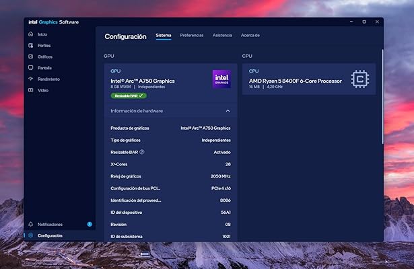This screenshot has height=269, width=414.
Task: Click the 8086 vendor ID value
Action: (x=226, y=200)
